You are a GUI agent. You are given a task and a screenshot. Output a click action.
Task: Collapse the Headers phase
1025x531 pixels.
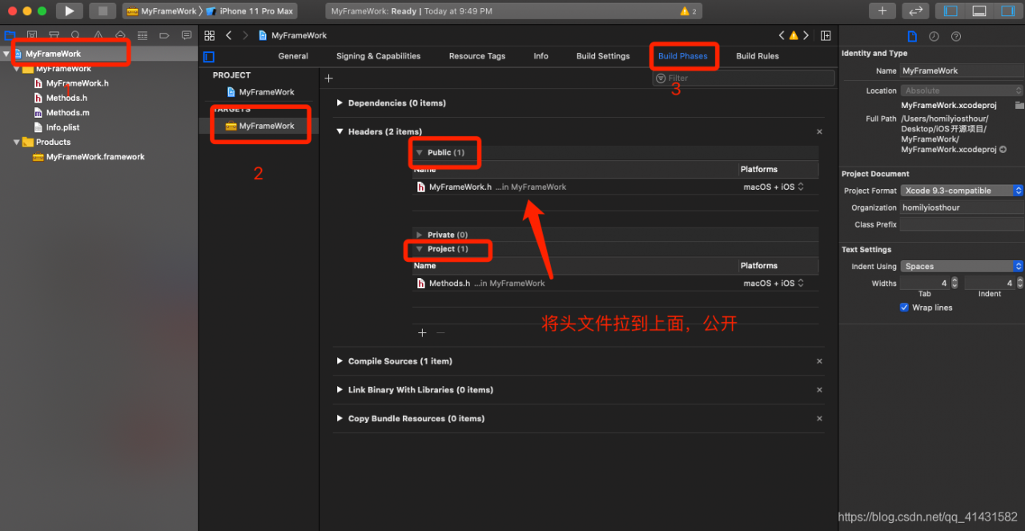point(340,132)
